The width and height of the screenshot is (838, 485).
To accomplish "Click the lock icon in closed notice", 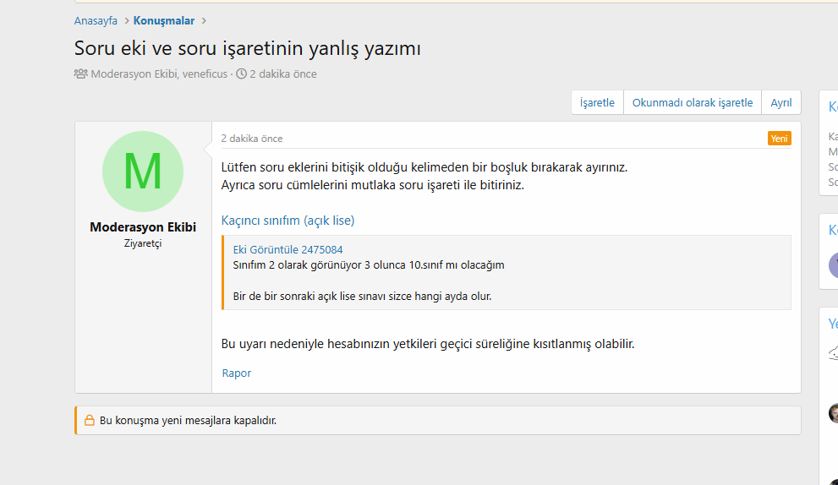I will (x=90, y=420).
